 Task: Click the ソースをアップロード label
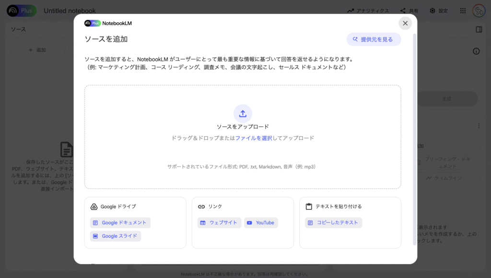(243, 127)
